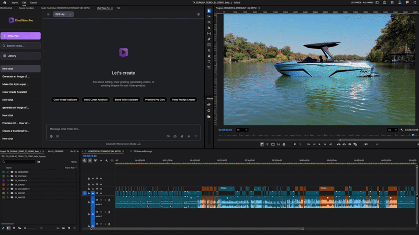Viewport: 419px width, 235px height.
Task: Toggle insert sequences as nests button
Action: [x=84, y=161]
